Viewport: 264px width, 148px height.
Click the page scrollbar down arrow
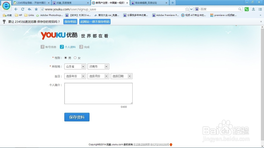pos(262,146)
